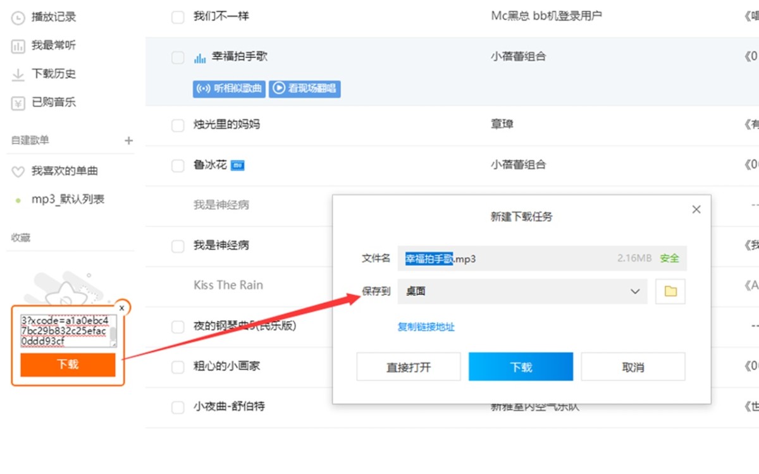Open the mp3_默认列表 playlist
This screenshot has height=474, width=759.
(x=68, y=200)
